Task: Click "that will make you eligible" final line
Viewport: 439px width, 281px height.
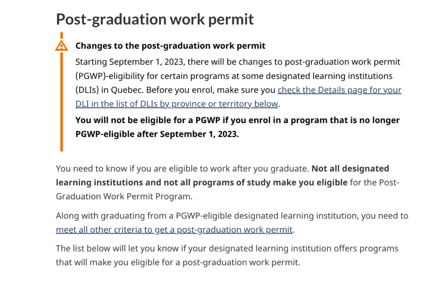Action: (x=178, y=263)
